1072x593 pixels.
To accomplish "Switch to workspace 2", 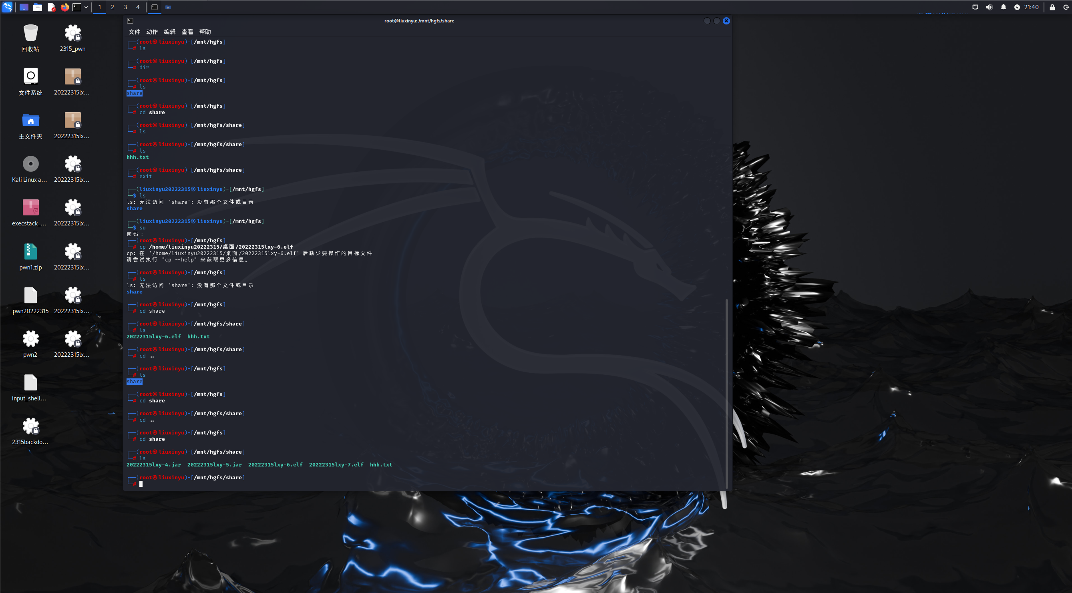I will click(113, 7).
